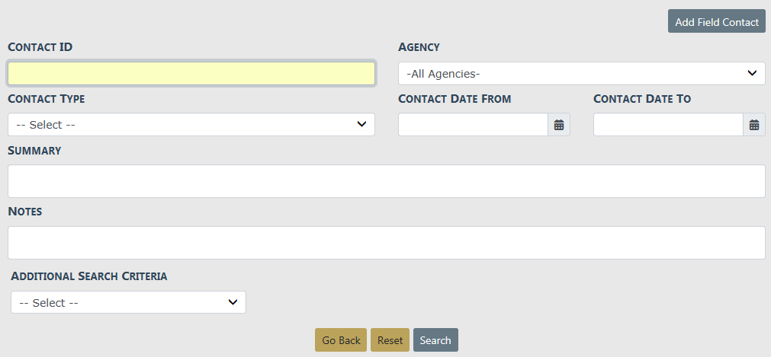Expand the Additional Search Criteria dropdown

[128, 303]
